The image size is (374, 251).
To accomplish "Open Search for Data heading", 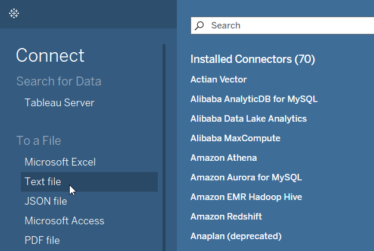I will pyautogui.click(x=59, y=81).
